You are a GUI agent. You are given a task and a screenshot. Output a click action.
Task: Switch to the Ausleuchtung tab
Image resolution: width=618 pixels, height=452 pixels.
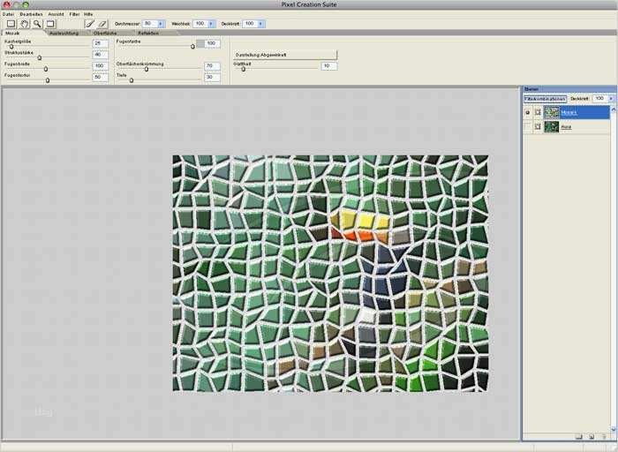coord(64,33)
